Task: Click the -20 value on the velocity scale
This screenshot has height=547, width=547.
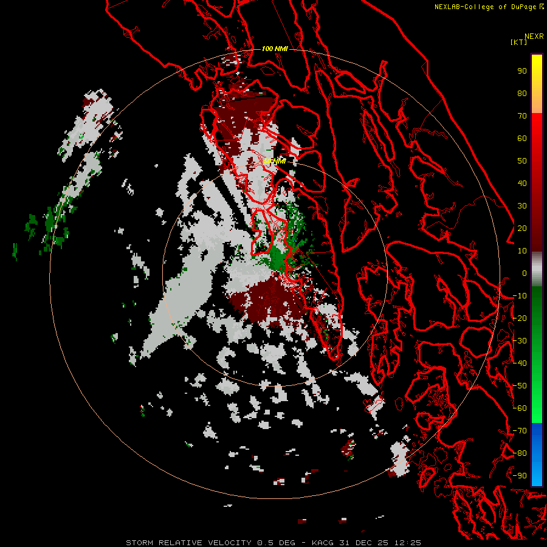Action: click(x=520, y=318)
